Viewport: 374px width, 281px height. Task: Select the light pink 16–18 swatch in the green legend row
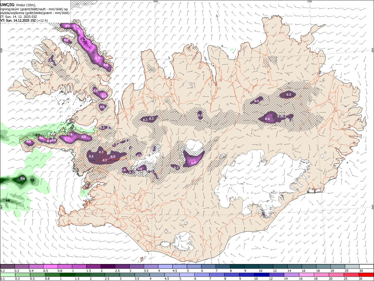click(306, 275)
